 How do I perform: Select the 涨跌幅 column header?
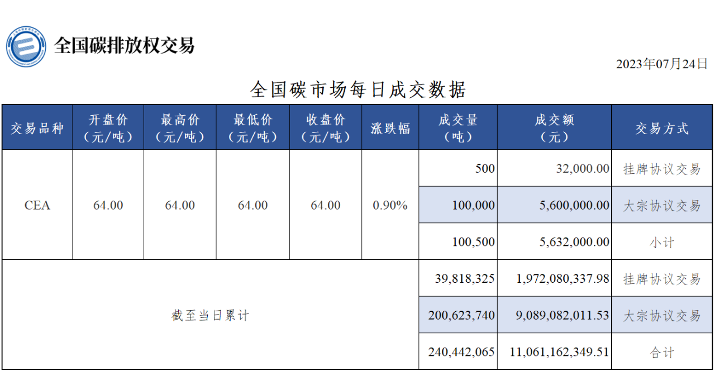390,129
